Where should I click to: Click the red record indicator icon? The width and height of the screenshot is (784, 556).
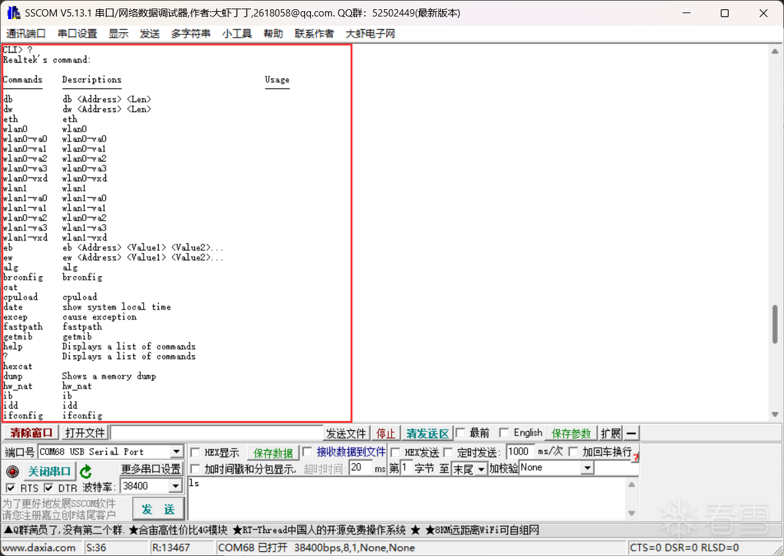pyautogui.click(x=13, y=471)
